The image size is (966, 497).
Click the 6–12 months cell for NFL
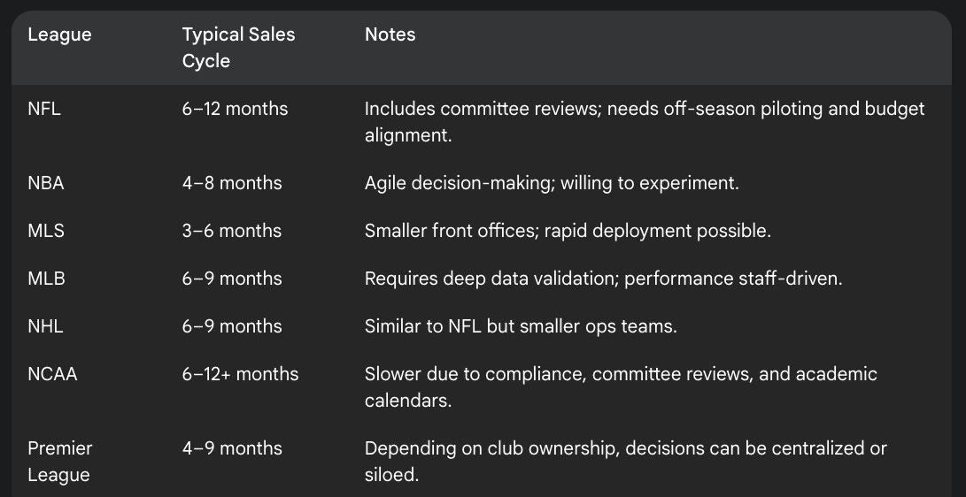235,109
